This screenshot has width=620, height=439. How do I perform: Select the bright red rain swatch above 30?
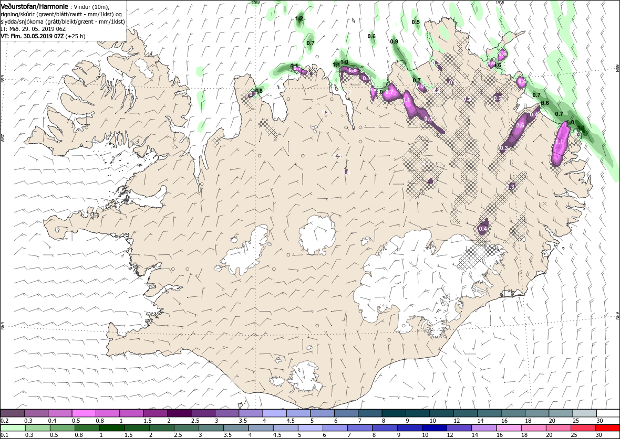point(608,429)
